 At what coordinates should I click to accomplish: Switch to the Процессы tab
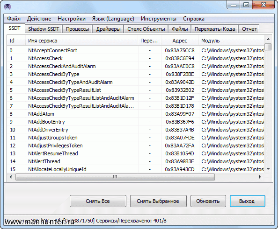[78, 29]
